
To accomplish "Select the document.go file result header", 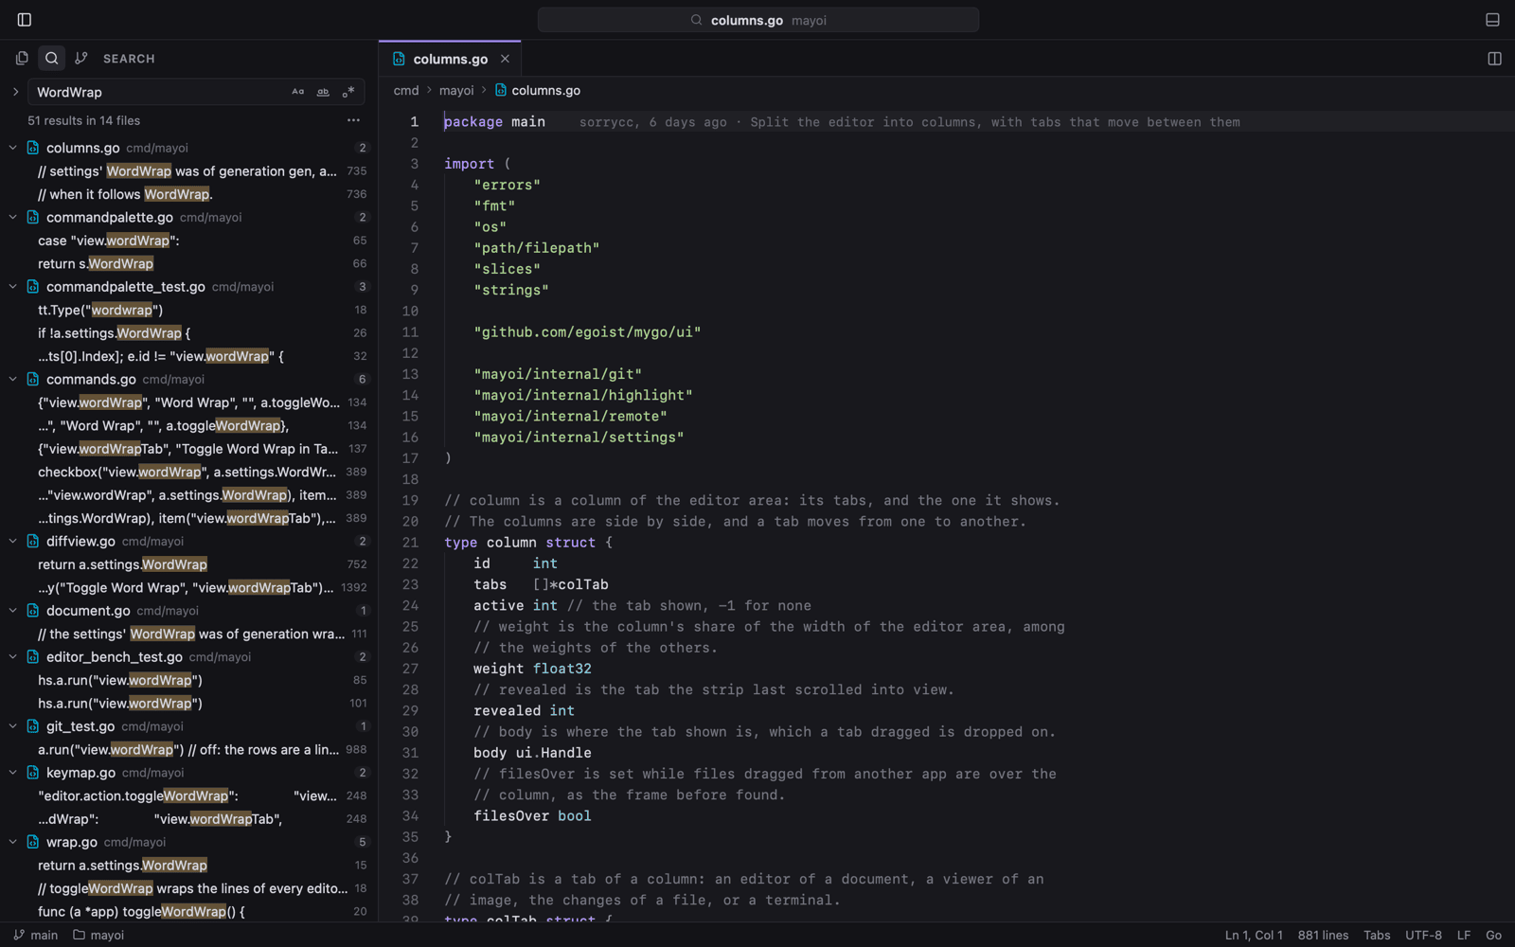I will coord(189,611).
